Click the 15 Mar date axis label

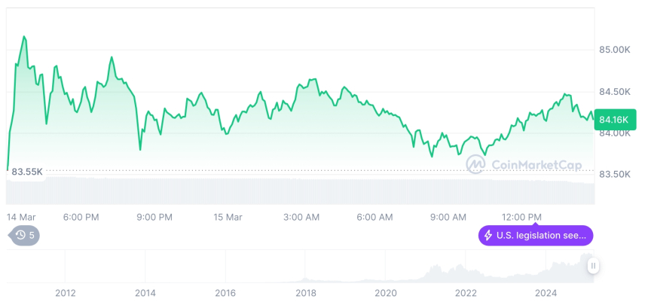pyautogui.click(x=228, y=218)
